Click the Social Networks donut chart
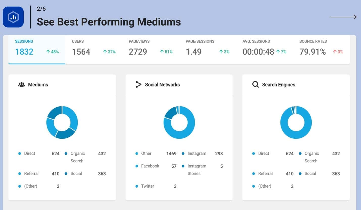 point(179,122)
